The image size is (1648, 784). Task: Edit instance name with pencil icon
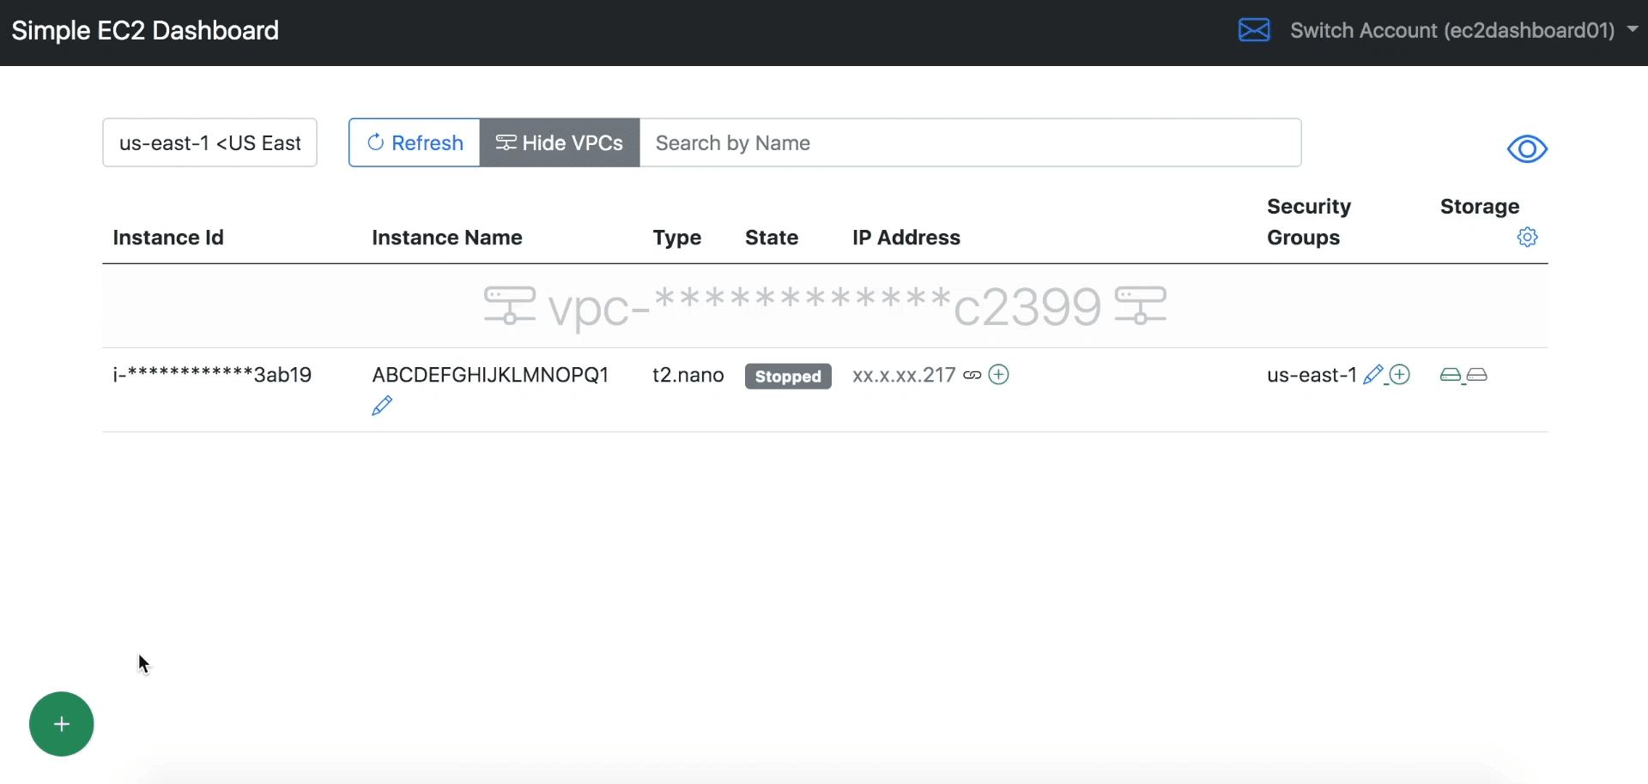tap(382, 406)
